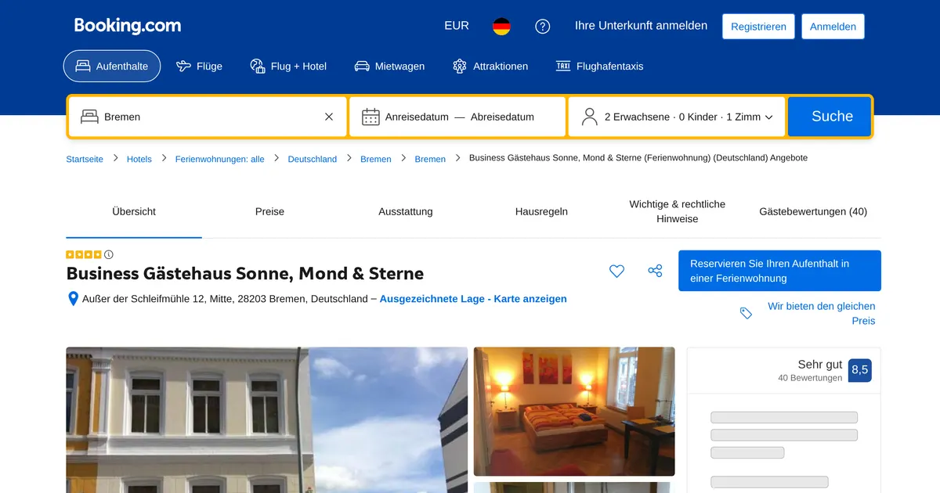Click the Sehr gut rating text
The width and height of the screenshot is (940, 493).
pos(820,365)
